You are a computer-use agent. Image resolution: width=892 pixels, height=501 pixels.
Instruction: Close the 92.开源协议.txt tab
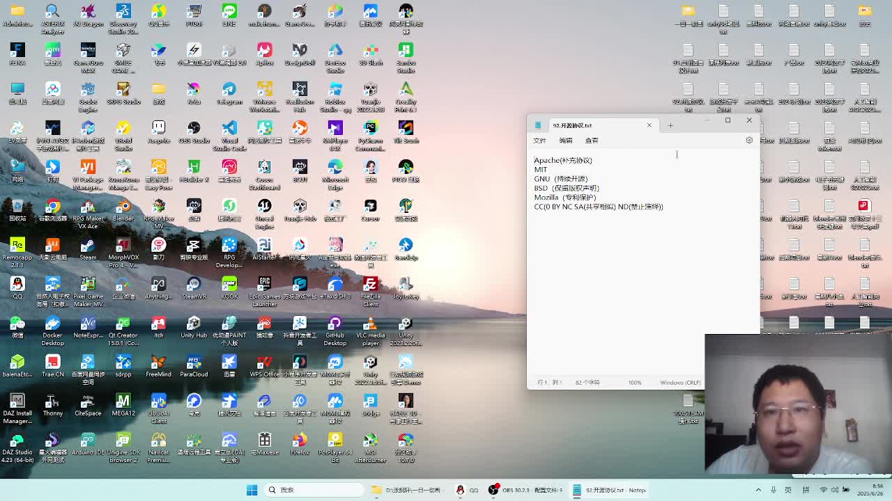649,125
